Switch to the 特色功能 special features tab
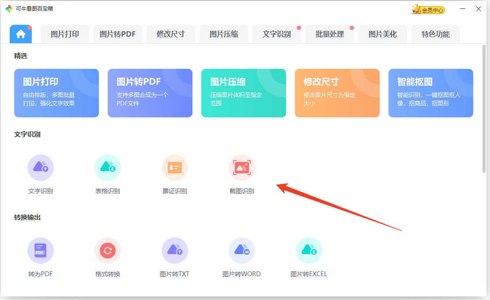Viewport: 490px width, 300px height. [x=436, y=34]
